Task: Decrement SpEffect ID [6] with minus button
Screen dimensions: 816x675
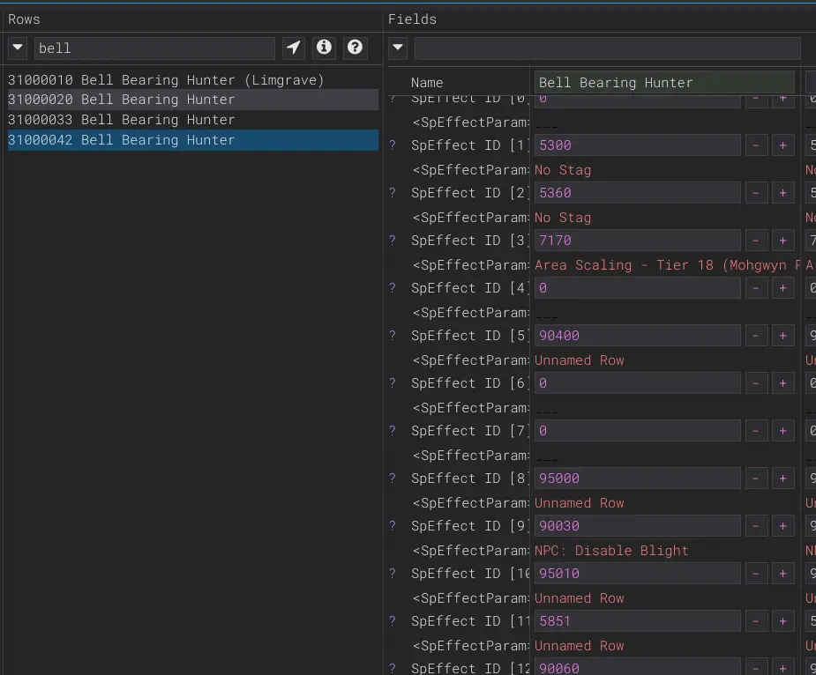Action: click(x=756, y=383)
